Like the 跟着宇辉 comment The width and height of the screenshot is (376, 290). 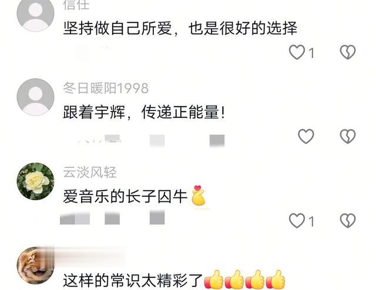pos(305,136)
